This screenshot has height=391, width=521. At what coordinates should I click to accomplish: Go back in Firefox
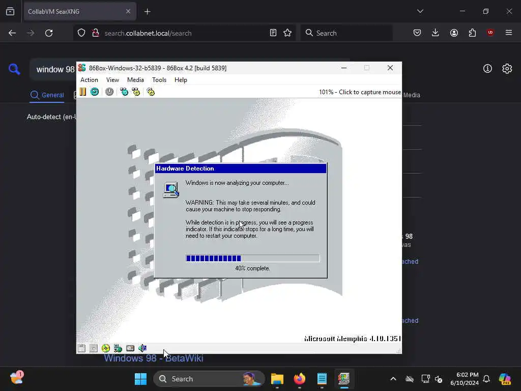(x=12, y=33)
